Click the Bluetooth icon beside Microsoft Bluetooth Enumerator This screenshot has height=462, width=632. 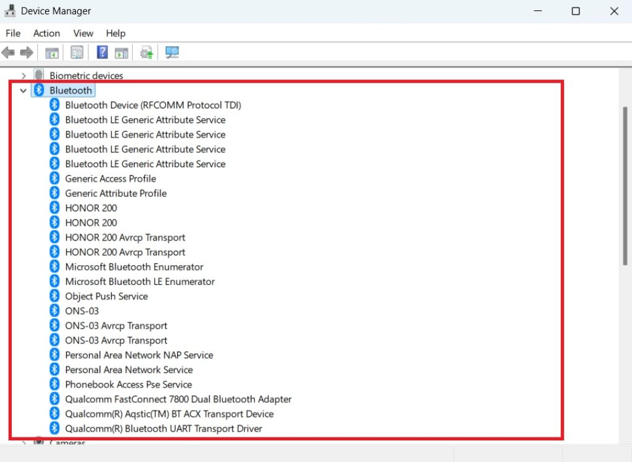coord(54,266)
